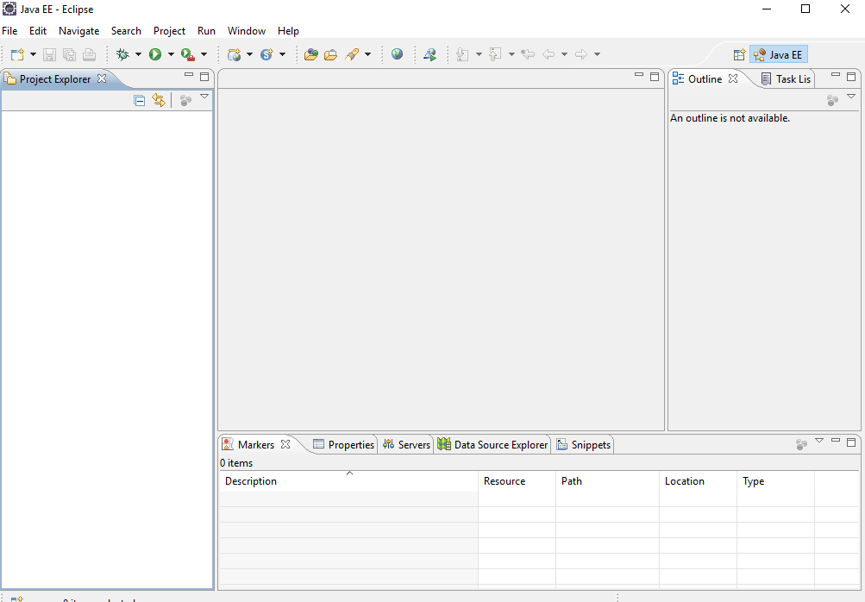This screenshot has height=602, width=865.
Task: Open the Run menu
Action: click(x=206, y=31)
